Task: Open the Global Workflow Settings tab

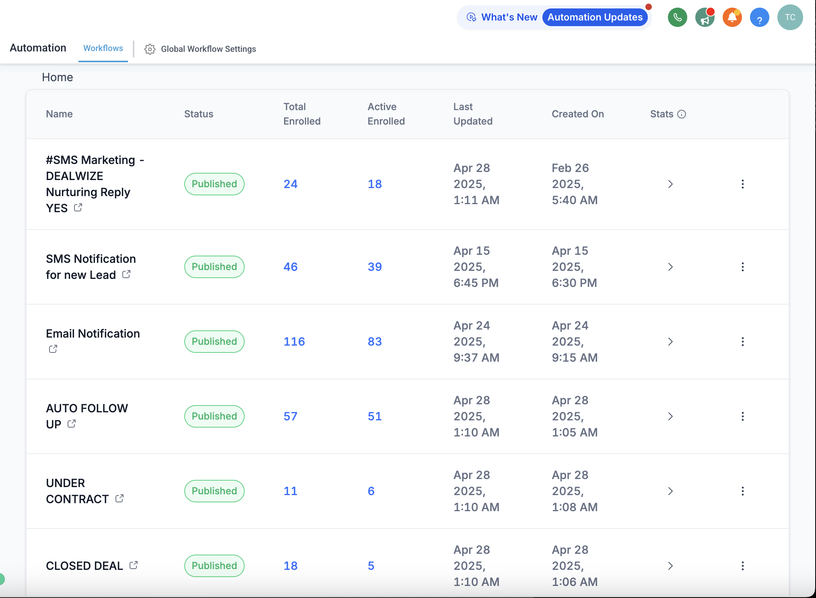Action: (208, 49)
